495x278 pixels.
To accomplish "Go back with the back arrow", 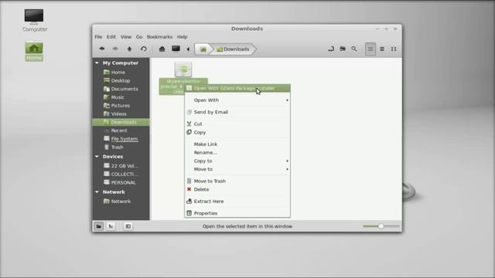I will 101,49.
